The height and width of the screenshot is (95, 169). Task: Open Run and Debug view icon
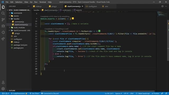[x=3, y=26]
